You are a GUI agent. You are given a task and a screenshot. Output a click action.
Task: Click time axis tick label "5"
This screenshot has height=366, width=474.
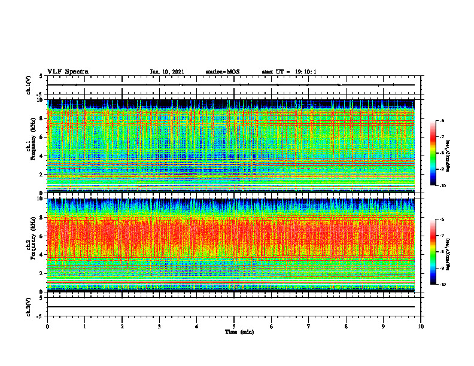[234, 327]
